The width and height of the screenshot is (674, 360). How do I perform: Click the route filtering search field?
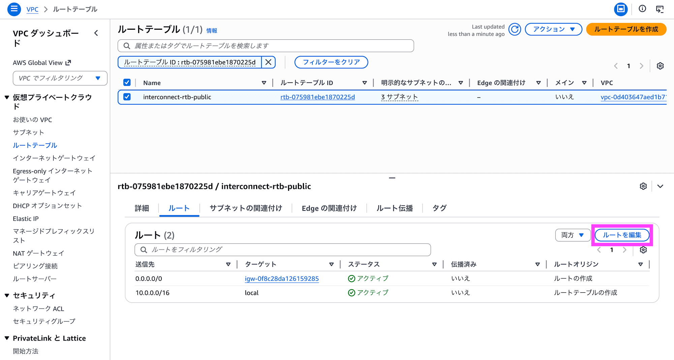(x=283, y=250)
